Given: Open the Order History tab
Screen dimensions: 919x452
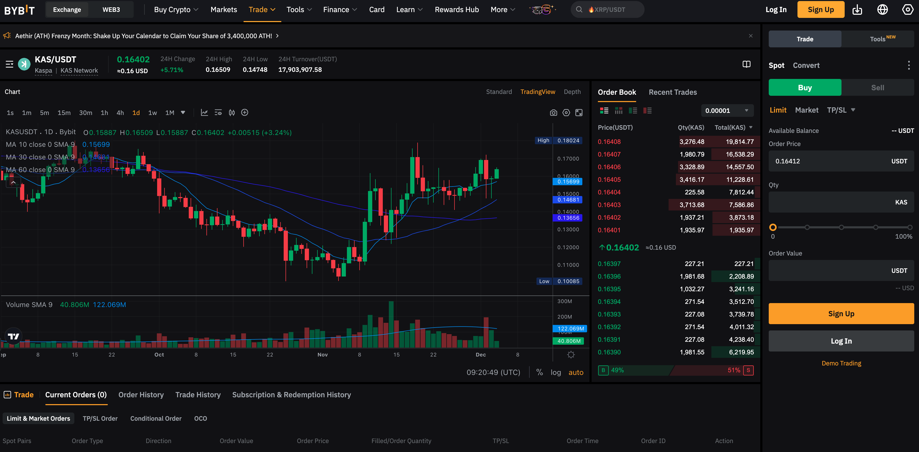Looking at the screenshot, I should pyautogui.click(x=141, y=395).
